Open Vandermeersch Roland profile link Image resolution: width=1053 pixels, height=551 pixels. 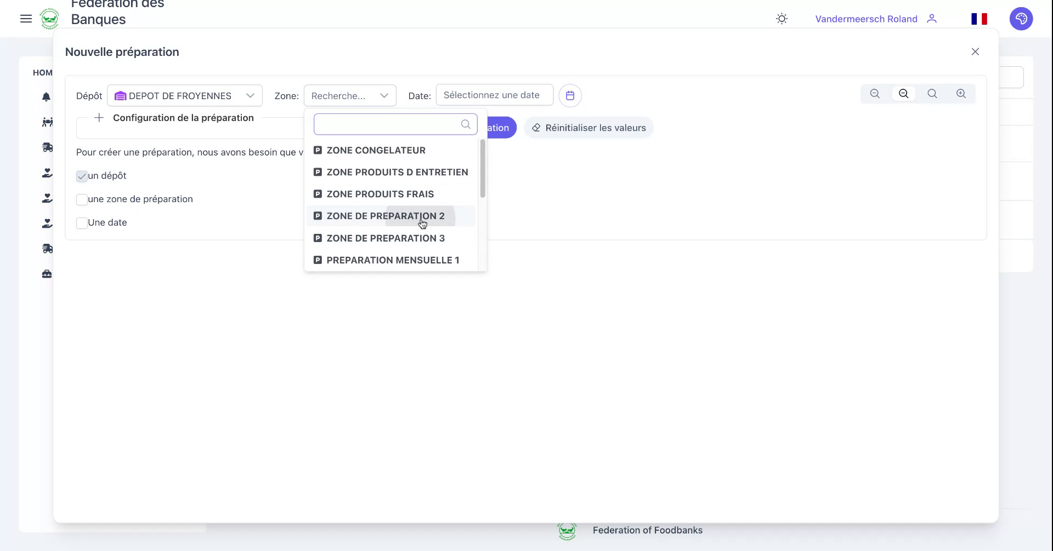tap(865, 19)
